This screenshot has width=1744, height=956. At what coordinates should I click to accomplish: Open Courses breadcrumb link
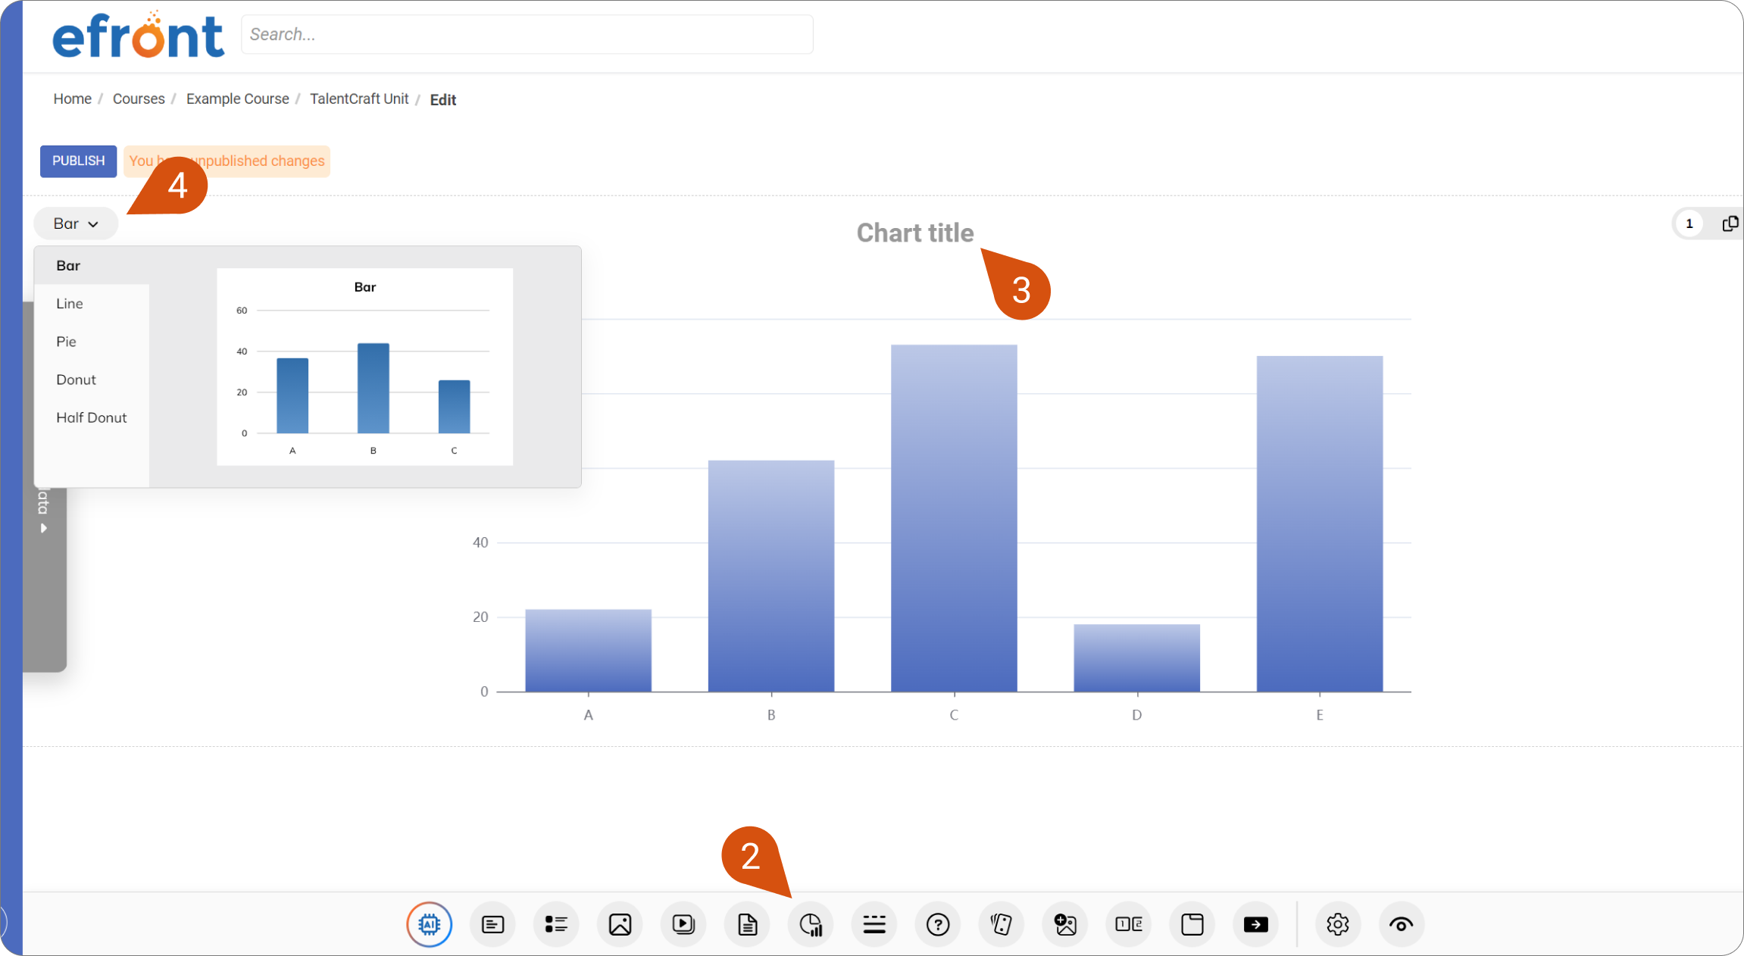coord(139,99)
